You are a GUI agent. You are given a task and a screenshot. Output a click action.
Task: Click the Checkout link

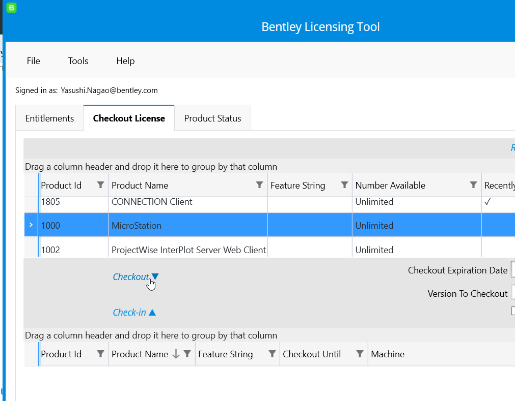click(135, 277)
